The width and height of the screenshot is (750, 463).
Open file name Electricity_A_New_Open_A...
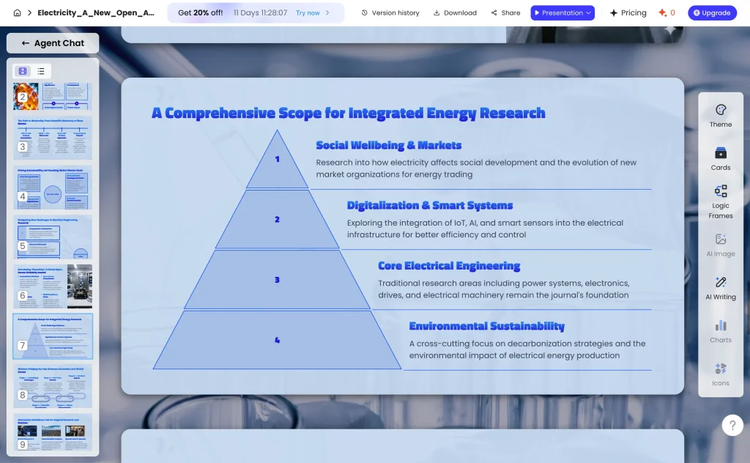96,13
